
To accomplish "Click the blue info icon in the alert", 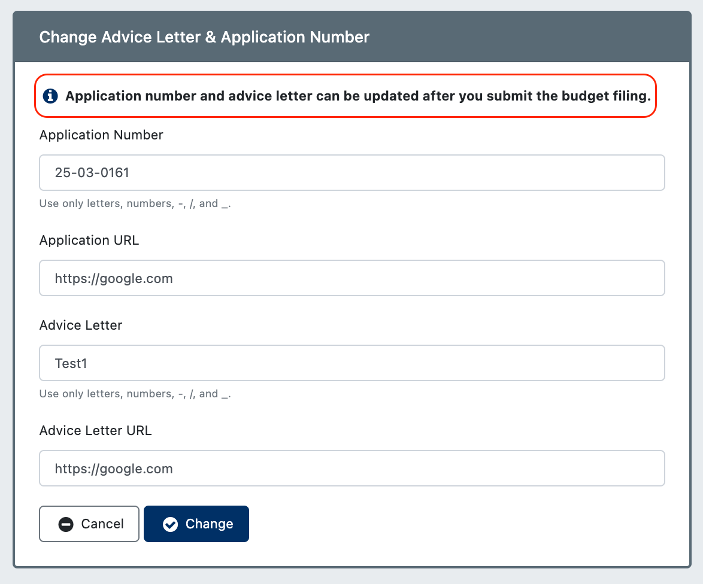I will click(50, 96).
